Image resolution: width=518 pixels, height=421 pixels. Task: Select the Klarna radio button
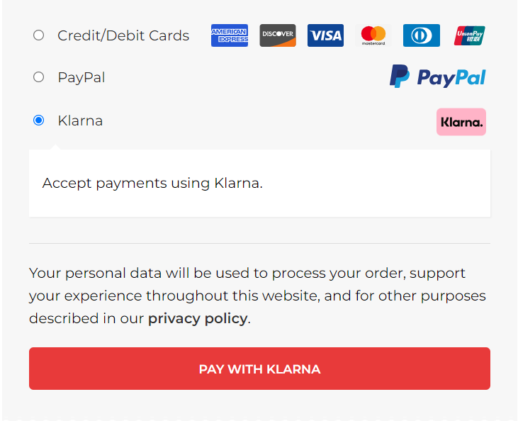[39, 120]
